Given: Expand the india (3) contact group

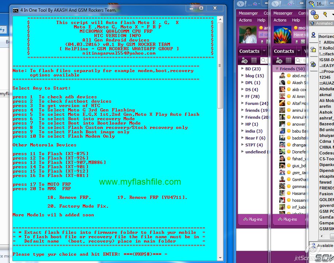Looking at the screenshot, I should pyautogui.click(x=242, y=131).
